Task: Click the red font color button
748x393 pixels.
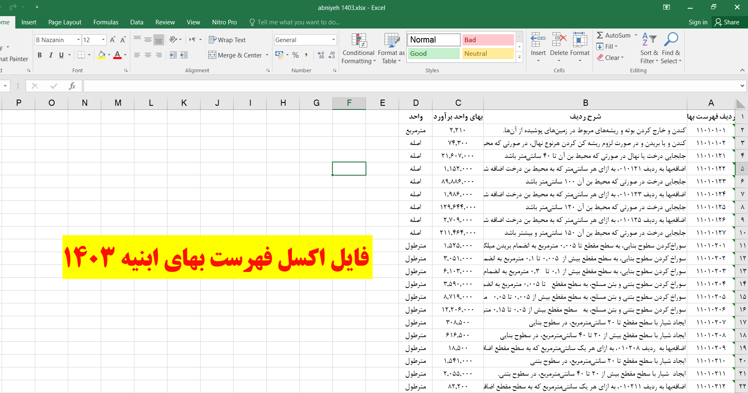Action: (x=117, y=55)
